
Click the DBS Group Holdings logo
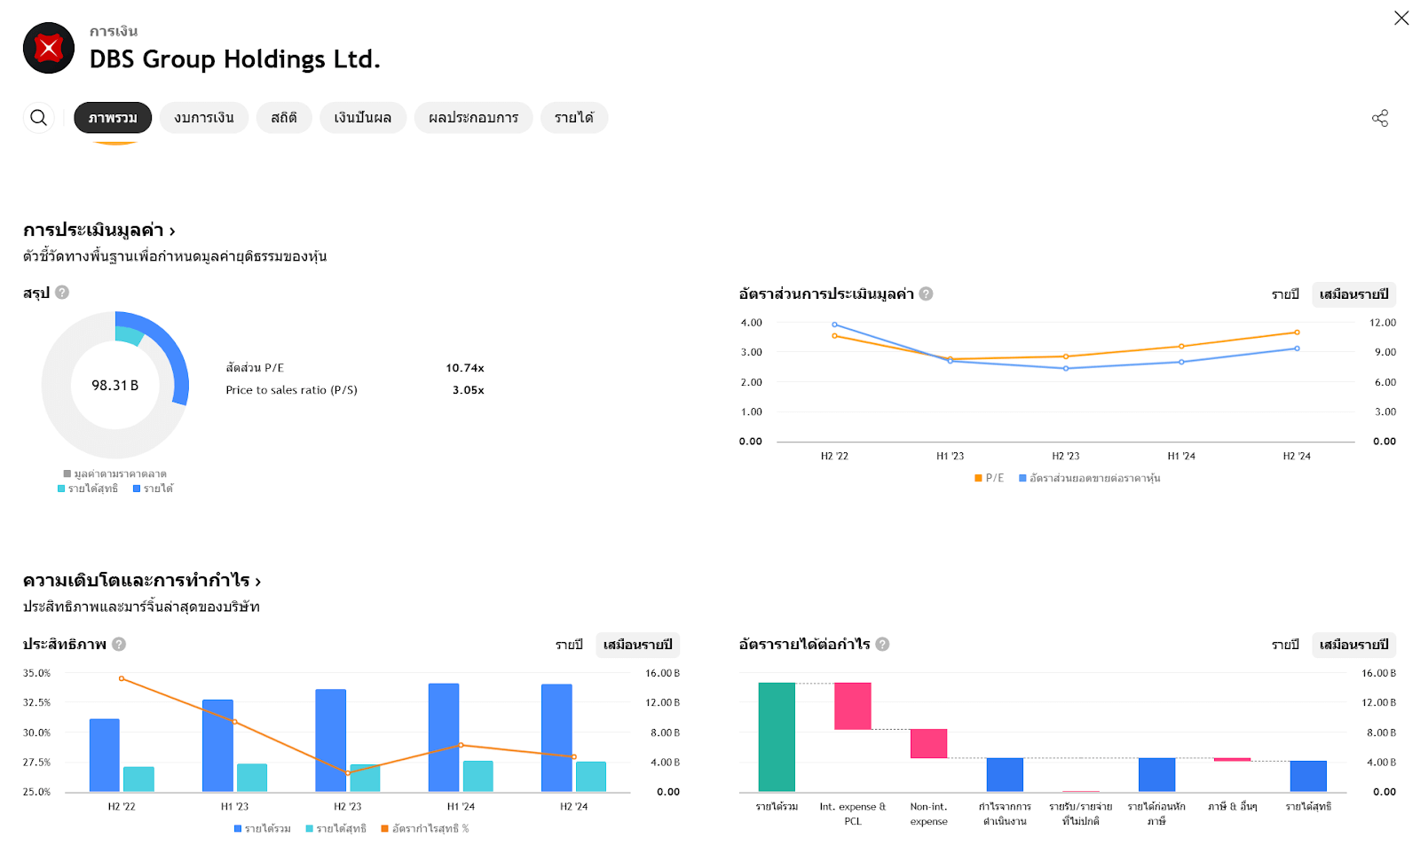[x=49, y=48]
